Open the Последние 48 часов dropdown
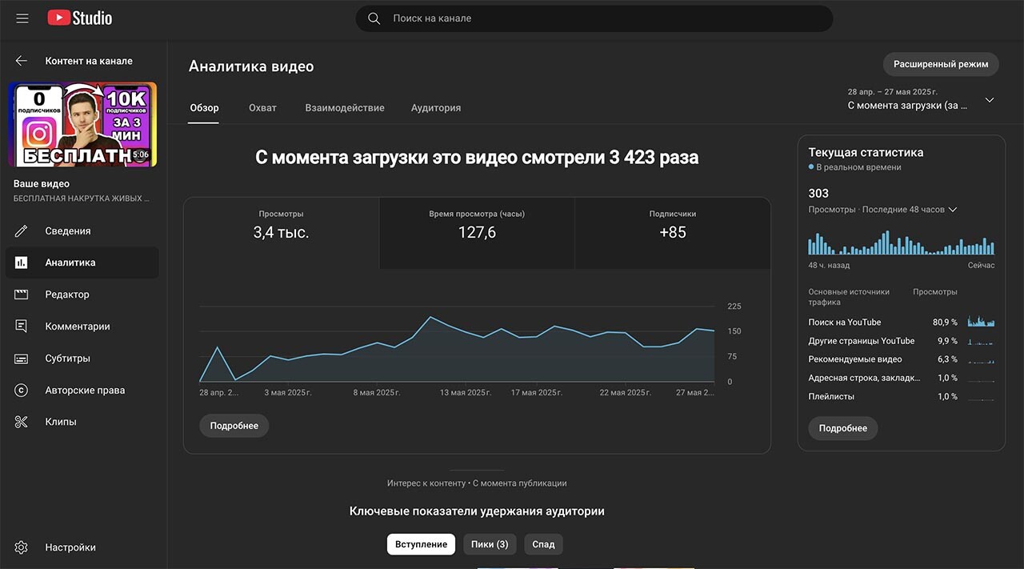This screenshot has width=1024, height=569. 952,210
